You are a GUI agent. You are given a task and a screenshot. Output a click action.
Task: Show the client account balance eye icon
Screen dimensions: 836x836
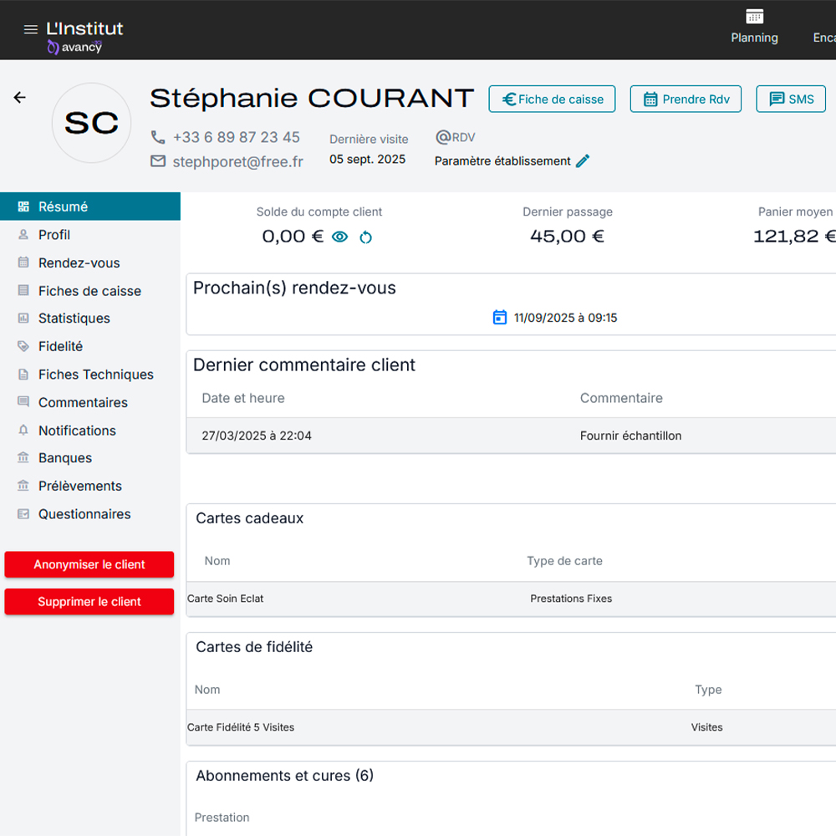[339, 237]
